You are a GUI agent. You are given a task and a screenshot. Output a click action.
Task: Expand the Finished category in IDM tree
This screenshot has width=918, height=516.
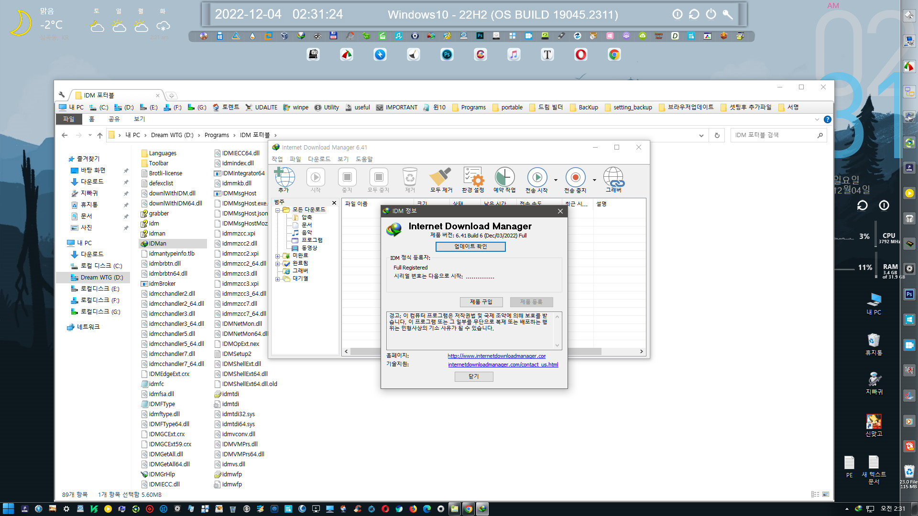pos(277,263)
